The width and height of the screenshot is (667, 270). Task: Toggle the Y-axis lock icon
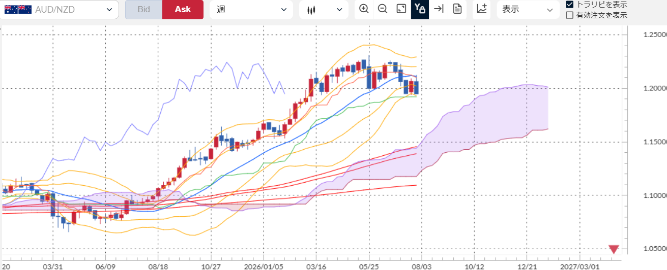pyautogui.click(x=420, y=9)
